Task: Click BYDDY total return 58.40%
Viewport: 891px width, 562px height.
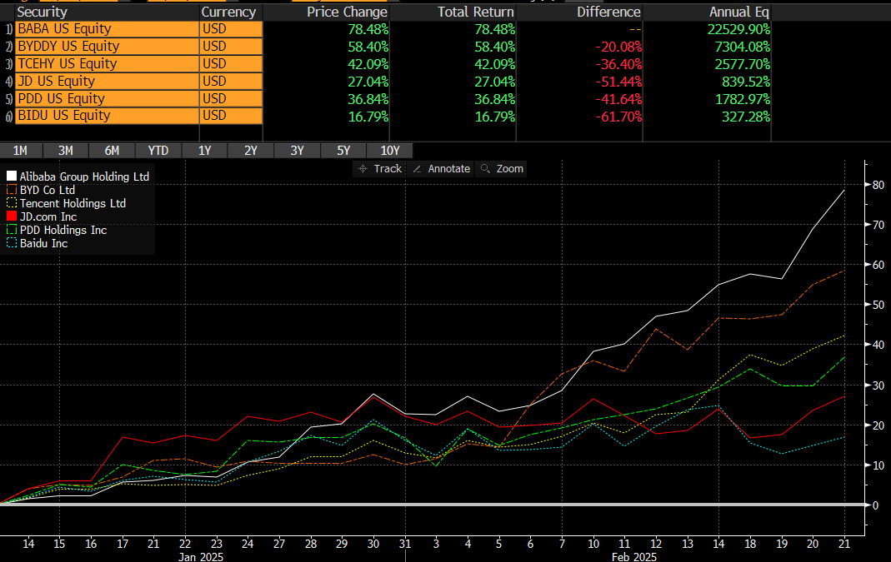Action: [495, 47]
